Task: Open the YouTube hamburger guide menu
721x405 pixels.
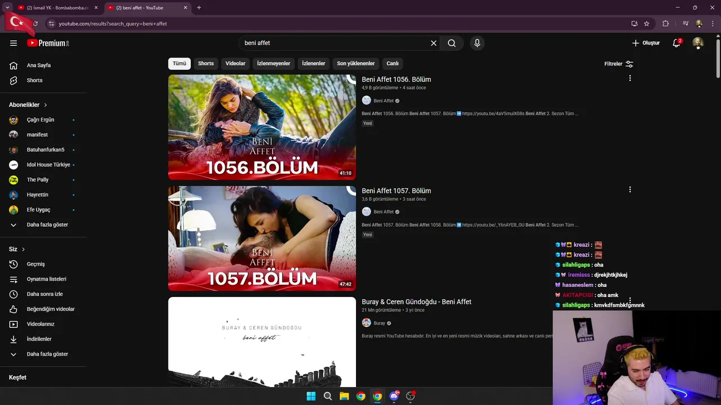Action: (x=14, y=43)
